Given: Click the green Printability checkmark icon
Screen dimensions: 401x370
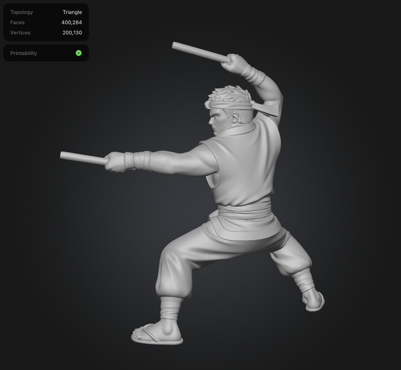Looking at the screenshot, I should [79, 53].
